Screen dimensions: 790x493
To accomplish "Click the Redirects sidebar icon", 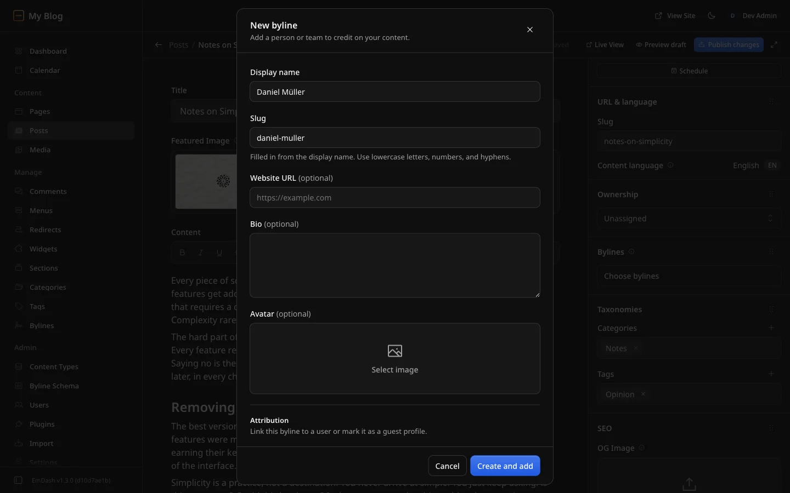I will (x=19, y=230).
